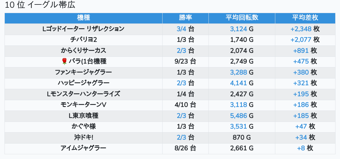Viewport: 340px width, 159px height.
Task: Sort by the 勝率 column header
Action: point(186,18)
